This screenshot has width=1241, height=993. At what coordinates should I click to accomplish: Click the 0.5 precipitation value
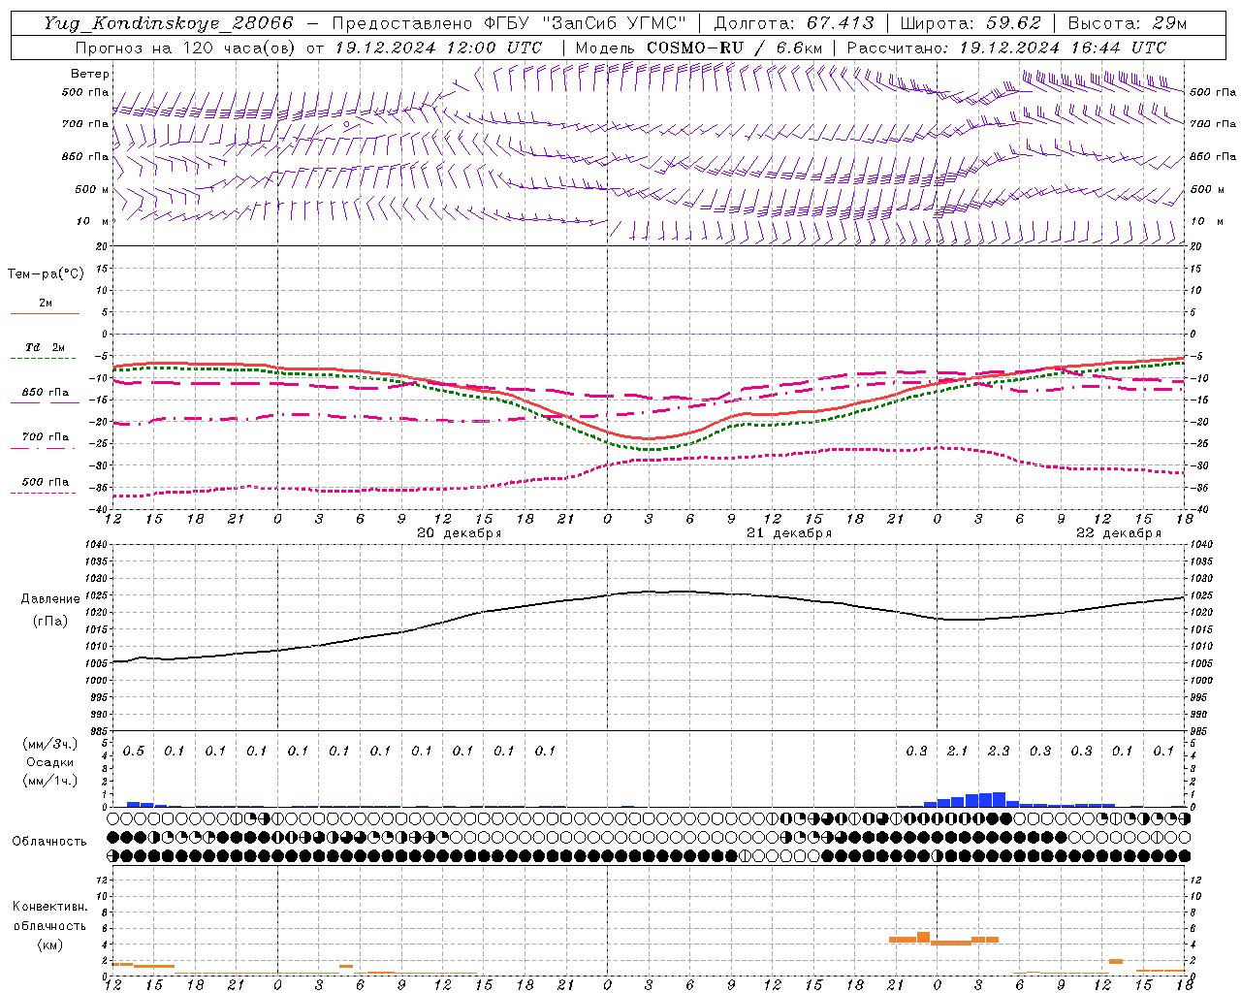133,751
